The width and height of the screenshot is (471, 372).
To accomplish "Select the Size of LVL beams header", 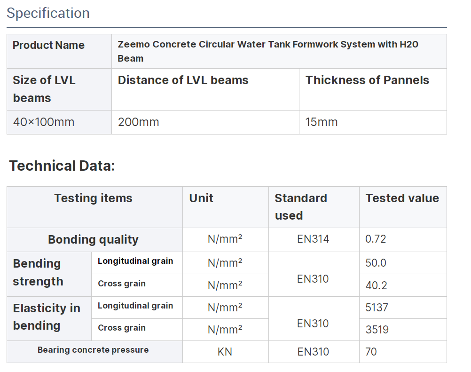I will (44, 89).
